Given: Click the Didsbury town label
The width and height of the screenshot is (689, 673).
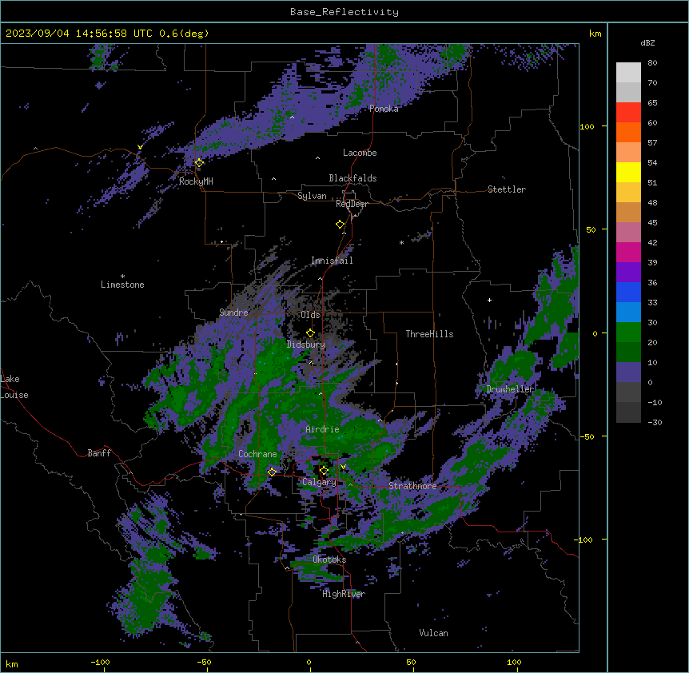Looking at the screenshot, I should [x=306, y=344].
